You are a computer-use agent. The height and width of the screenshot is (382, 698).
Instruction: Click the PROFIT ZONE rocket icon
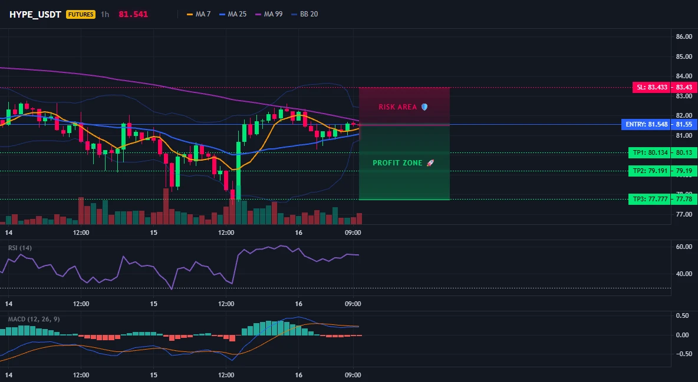click(x=430, y=163)
